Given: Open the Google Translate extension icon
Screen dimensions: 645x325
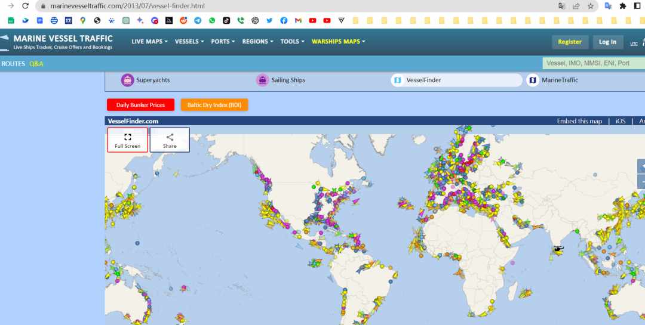Looking at the screenshot, I should point(608,6).
